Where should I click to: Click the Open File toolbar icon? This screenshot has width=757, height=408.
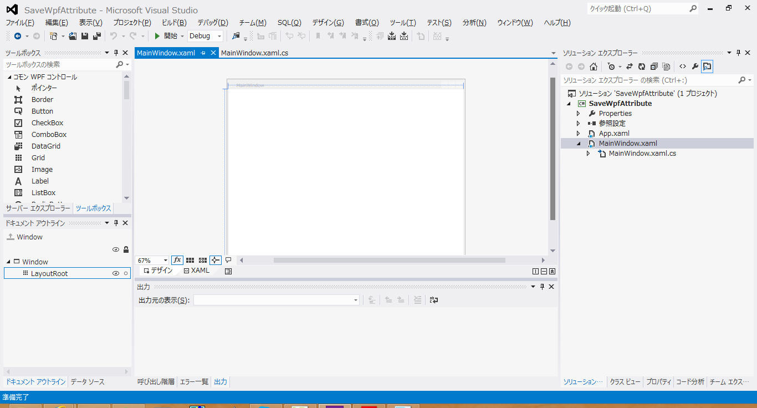(x=73, y=36)
